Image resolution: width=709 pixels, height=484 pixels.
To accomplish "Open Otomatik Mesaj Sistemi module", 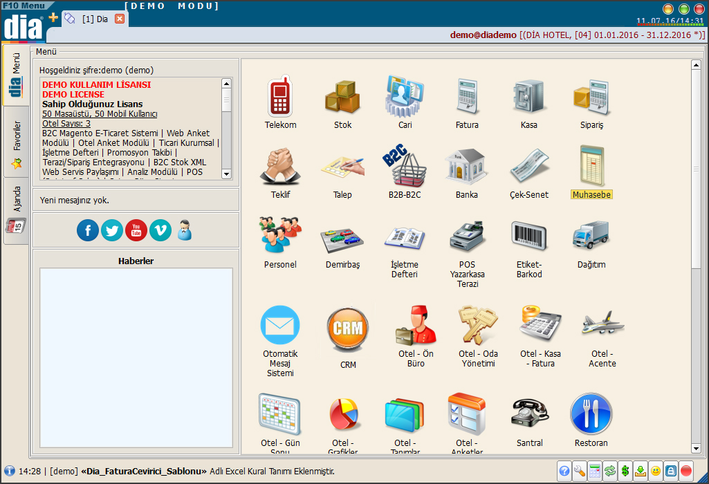I will click(x=280, y=341).
